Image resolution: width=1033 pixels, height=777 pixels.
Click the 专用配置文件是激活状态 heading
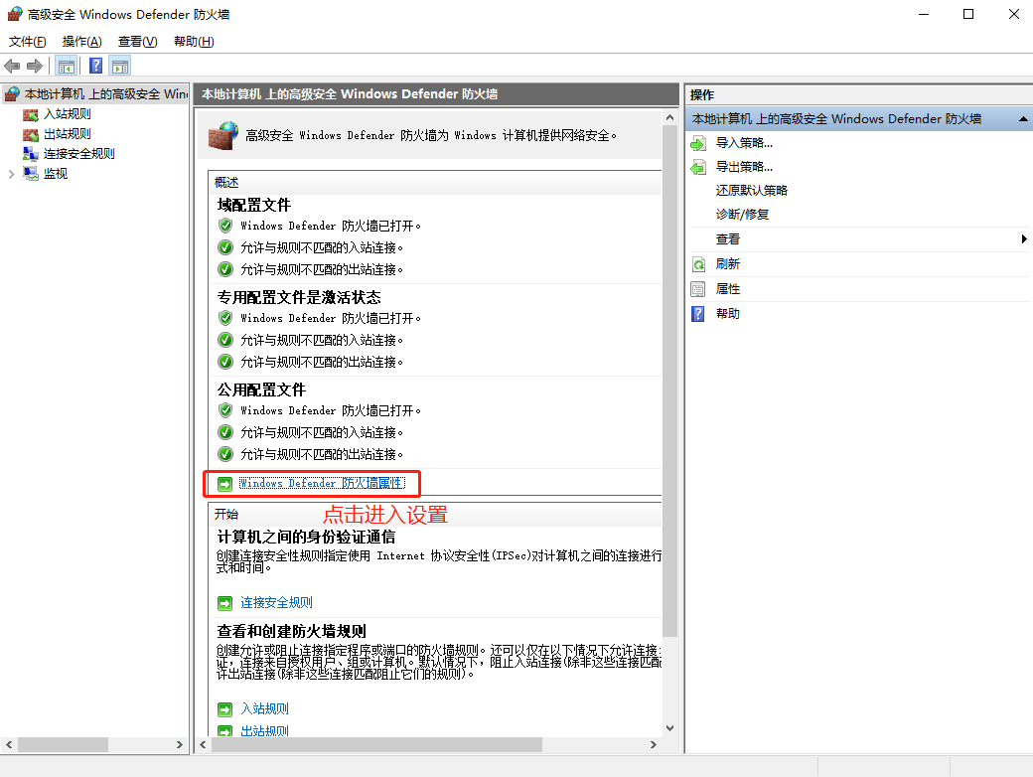pyautogui.click(x=299, y=297)
